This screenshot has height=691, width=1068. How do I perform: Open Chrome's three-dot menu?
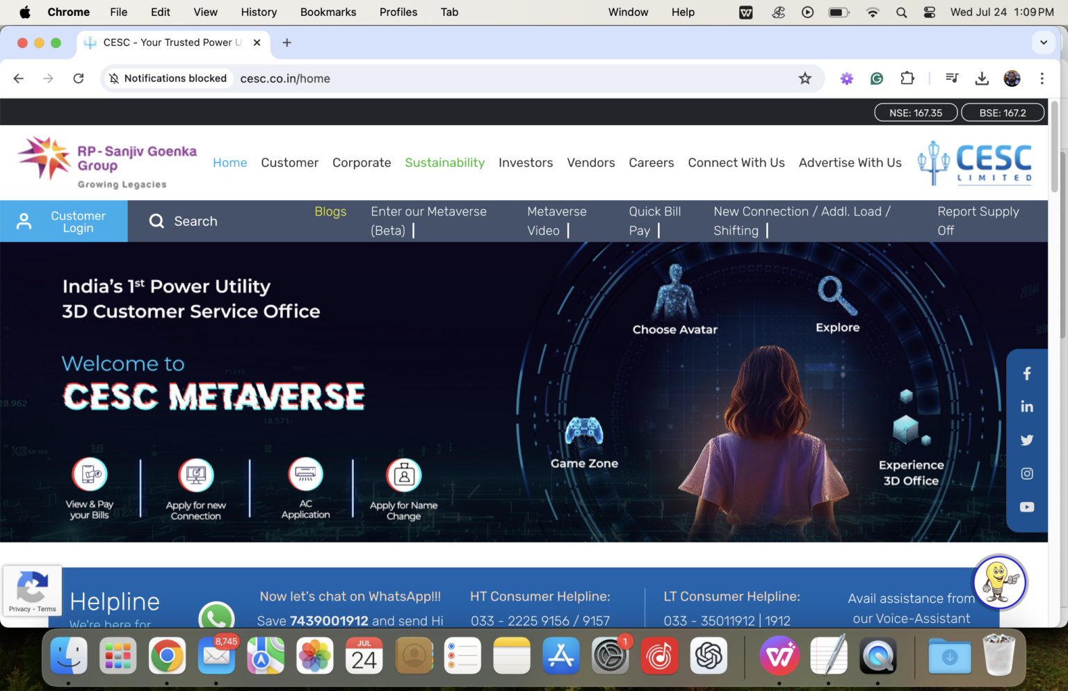(1042, 79)
